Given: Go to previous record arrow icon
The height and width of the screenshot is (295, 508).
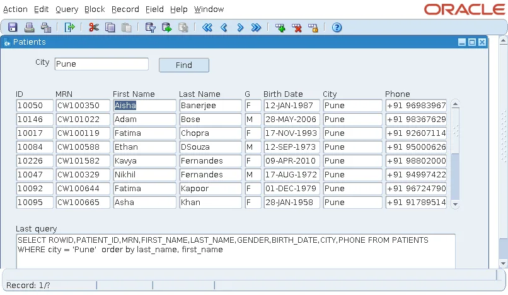Looking at the screenshot, I should point(224,28).
